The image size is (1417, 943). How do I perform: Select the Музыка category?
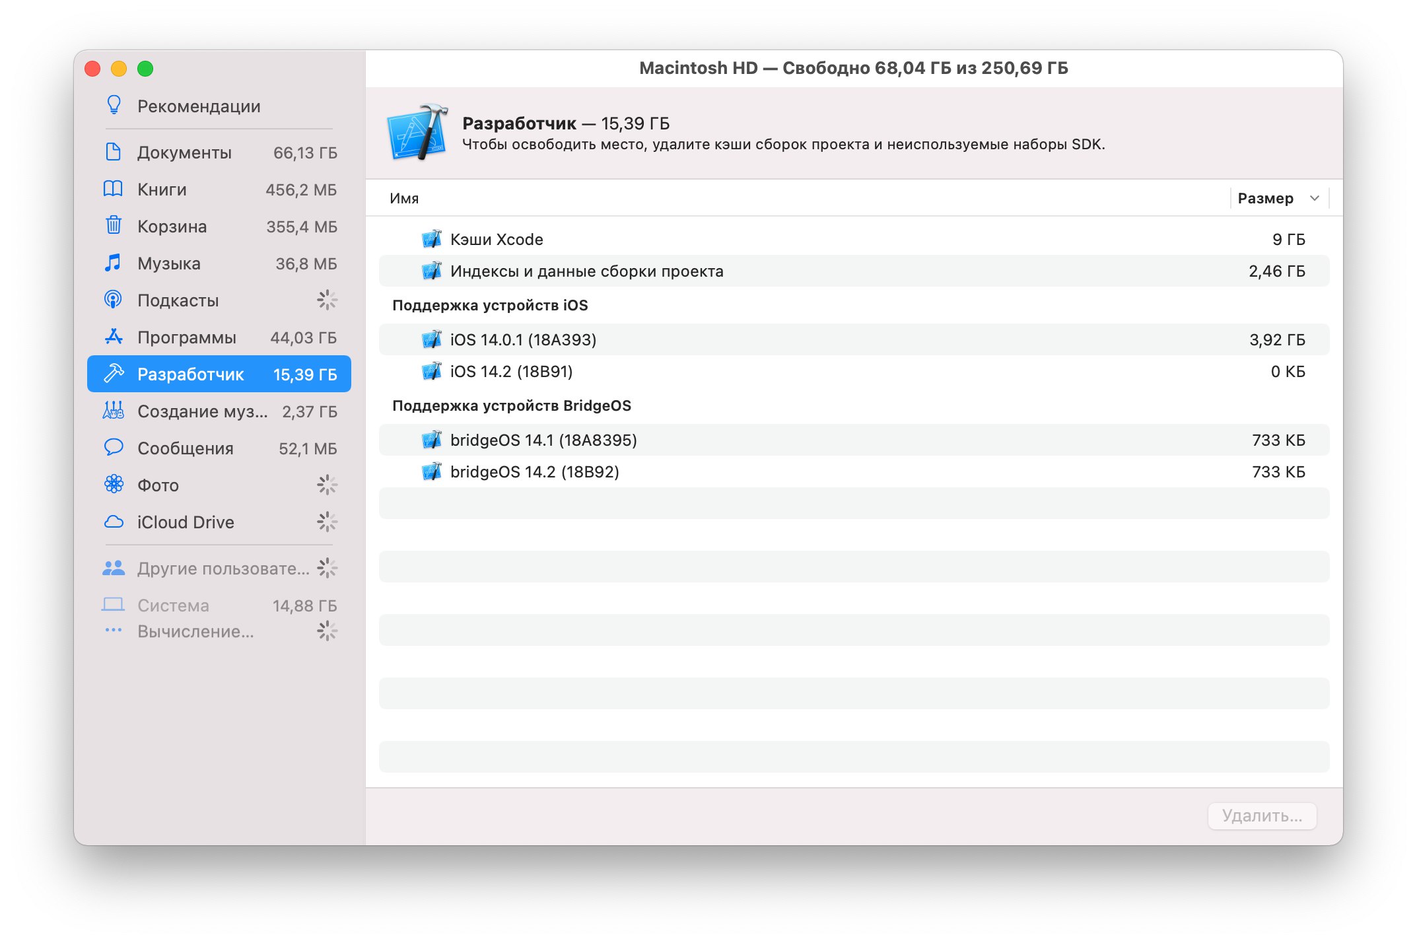point(219,263)
